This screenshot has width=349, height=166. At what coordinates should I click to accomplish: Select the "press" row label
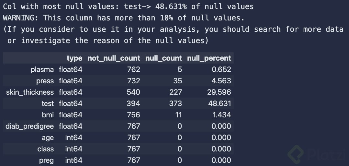(45, 81)
